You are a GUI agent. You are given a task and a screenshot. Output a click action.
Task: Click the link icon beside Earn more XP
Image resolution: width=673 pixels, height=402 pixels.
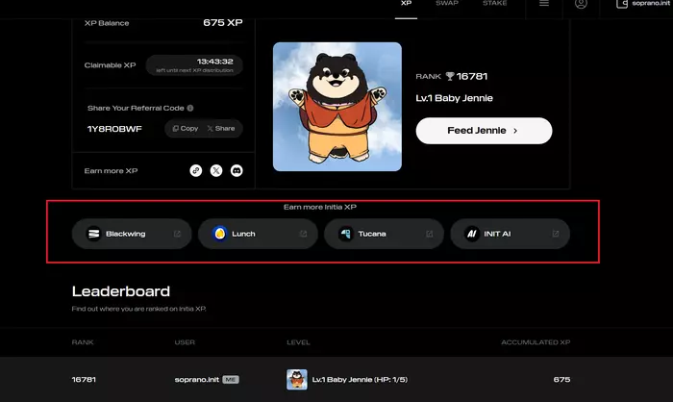[196, 170]
